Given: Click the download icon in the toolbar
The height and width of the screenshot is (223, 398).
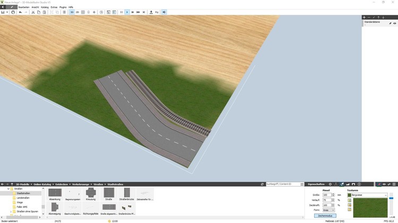Looking at the screenshot, I should tap(151, 12).
